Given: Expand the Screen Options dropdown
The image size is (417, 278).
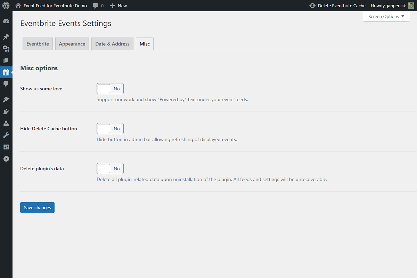Looking at the screenshot, I should 386,16.
